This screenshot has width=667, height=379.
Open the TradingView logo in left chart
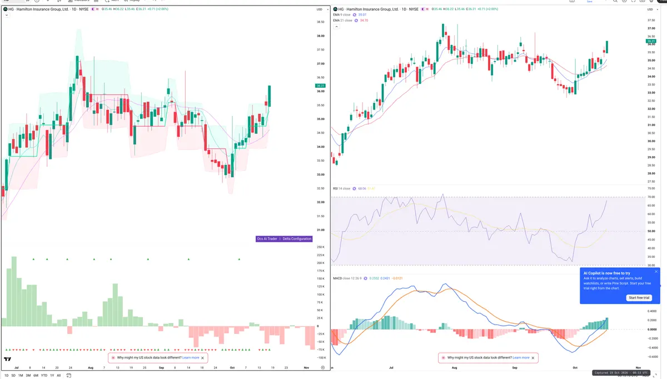(7, 360)
